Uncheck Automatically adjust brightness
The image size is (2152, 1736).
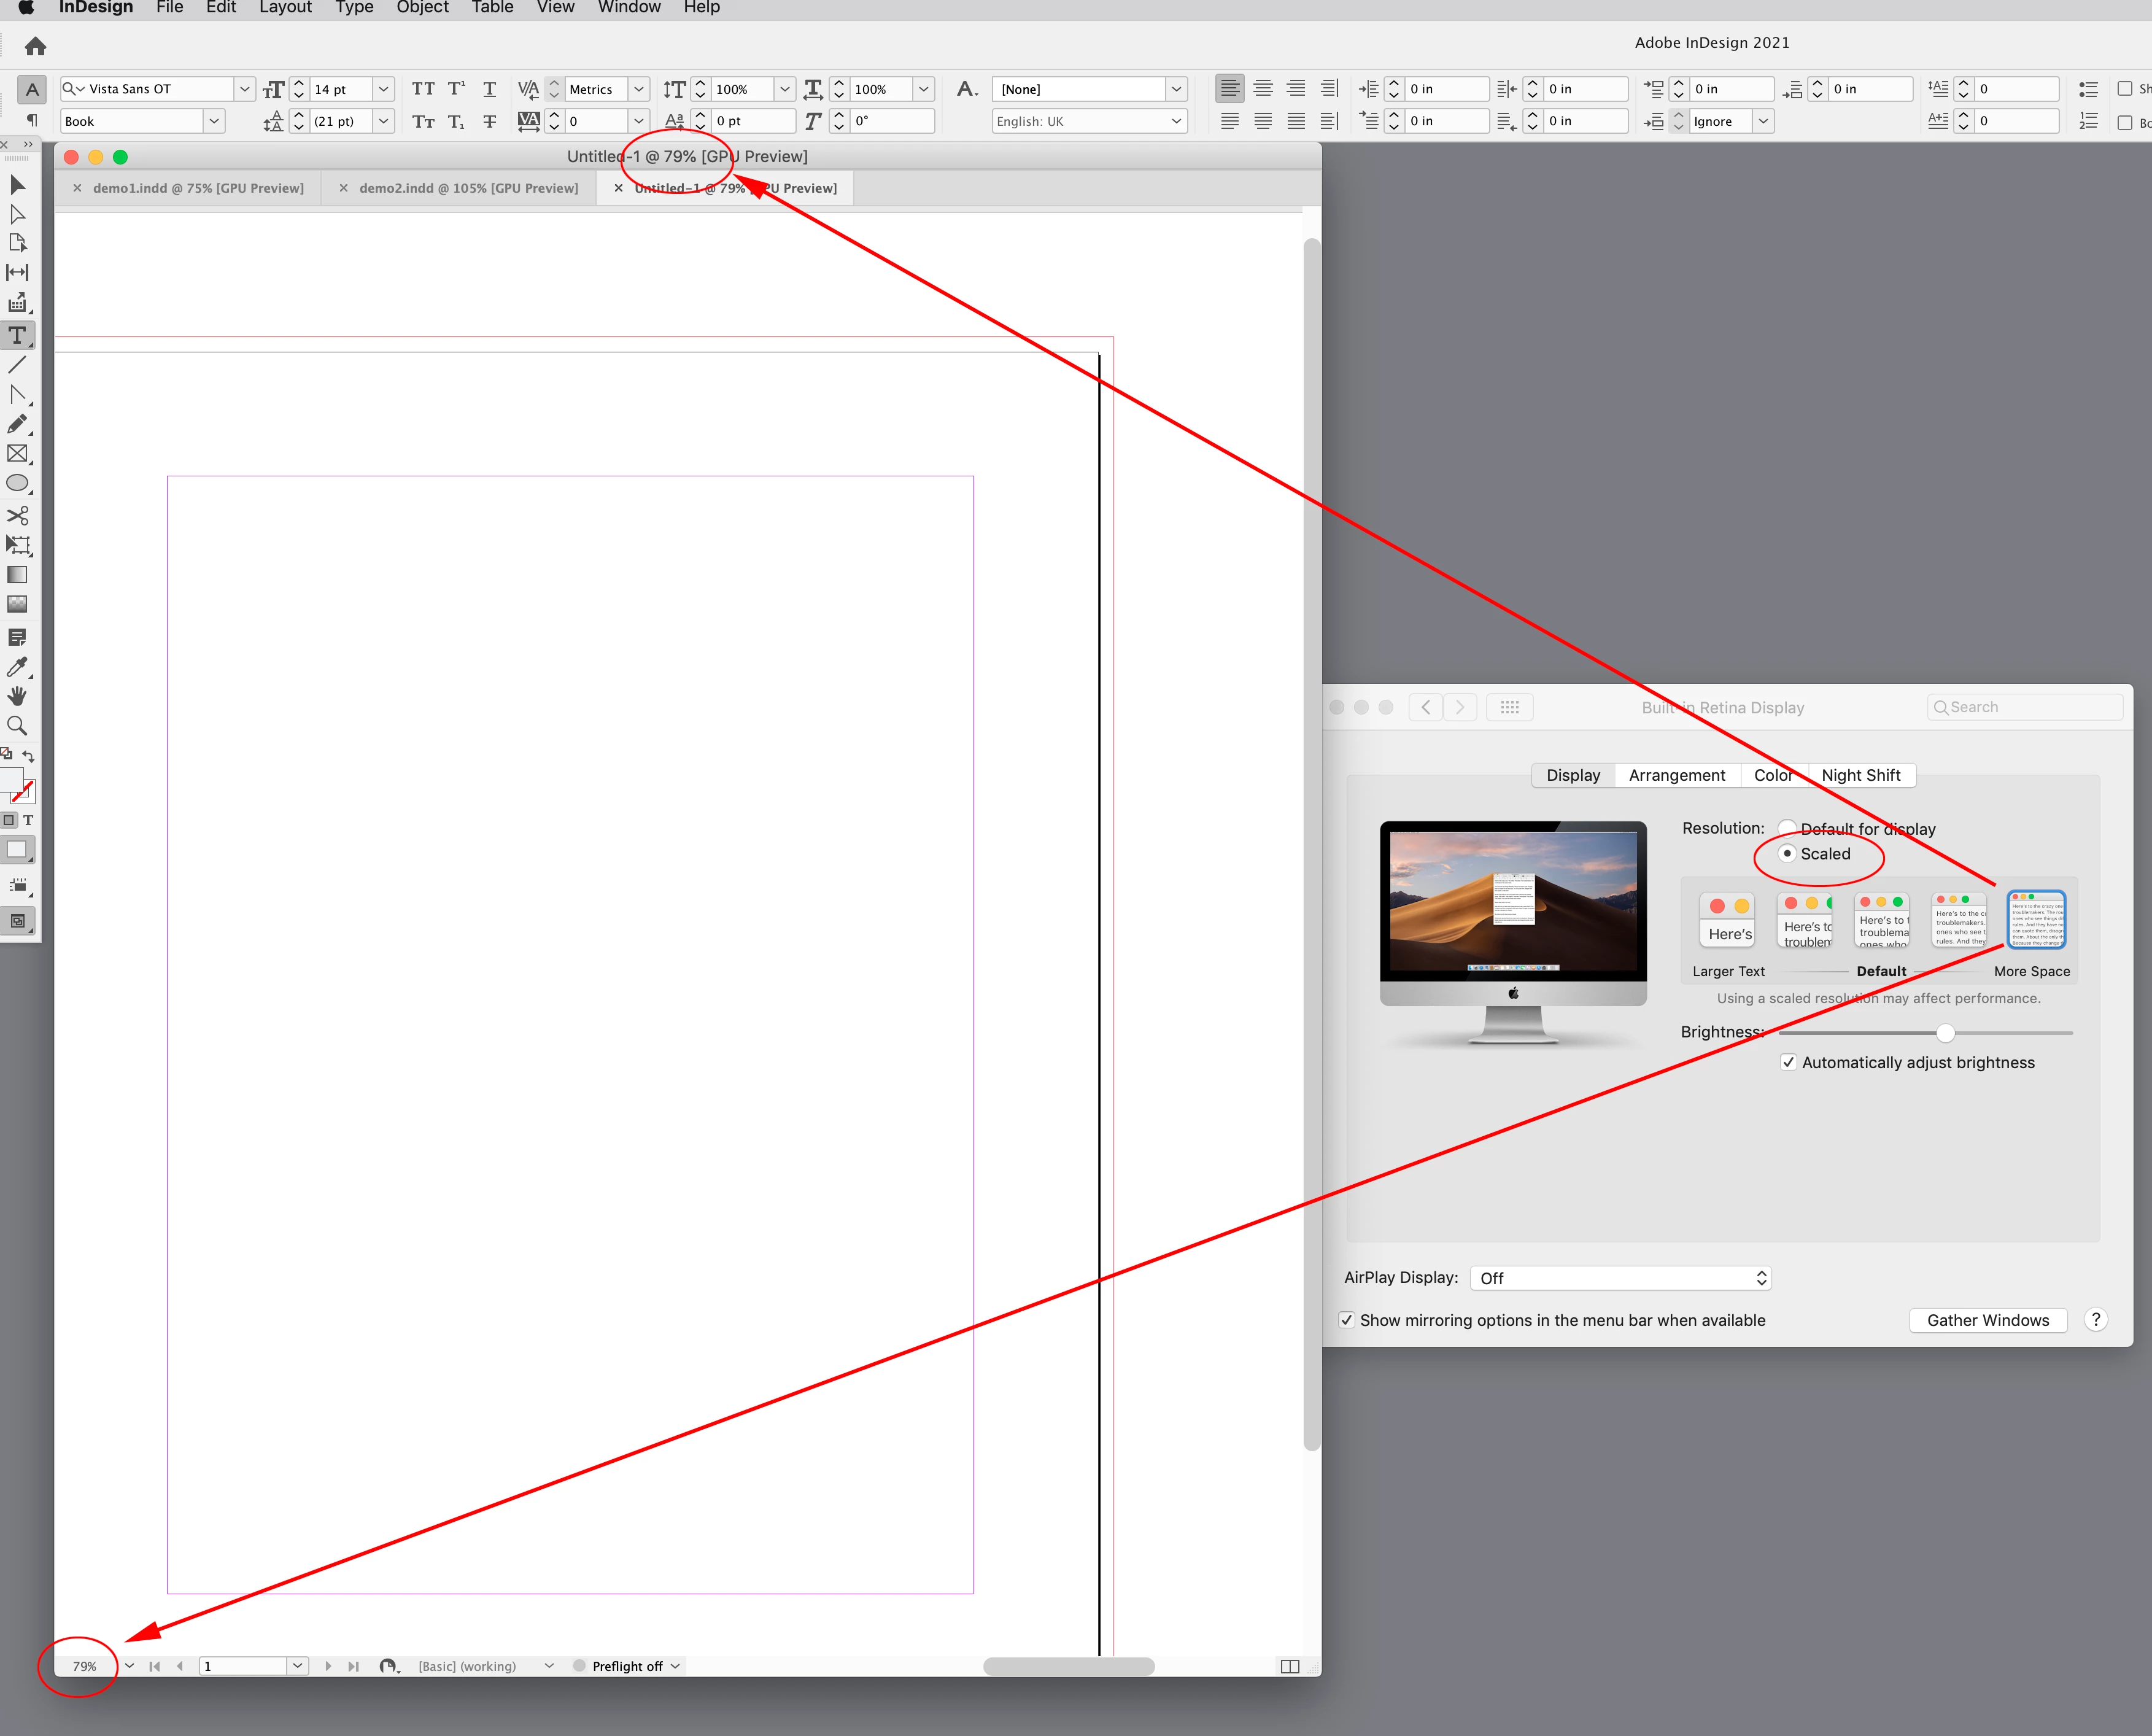click(1788, 1062)
